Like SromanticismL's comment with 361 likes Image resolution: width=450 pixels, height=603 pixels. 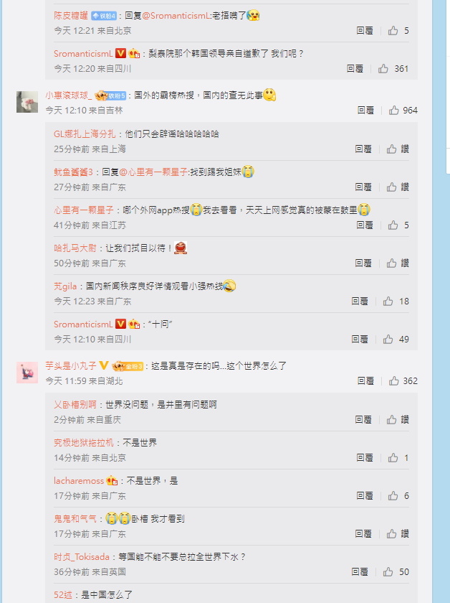383,69
